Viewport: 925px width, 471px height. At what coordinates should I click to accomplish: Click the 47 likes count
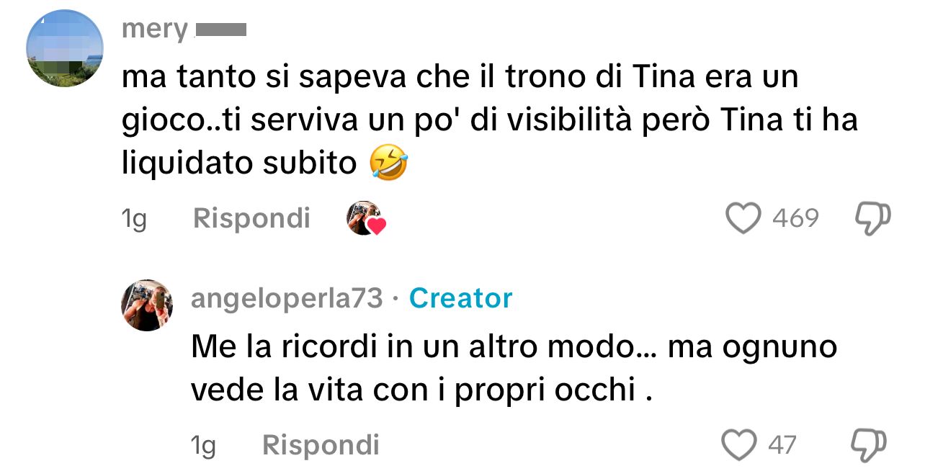click(782, 445)
